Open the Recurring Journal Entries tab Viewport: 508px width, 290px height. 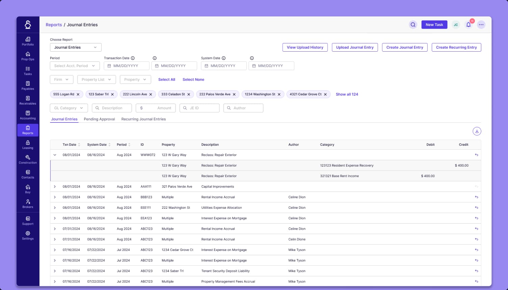pos(144,119)
